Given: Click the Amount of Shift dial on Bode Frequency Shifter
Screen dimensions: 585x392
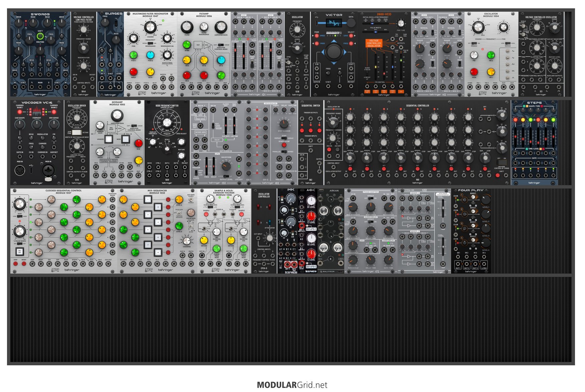Looking at the screenshot, I should [167, 123].
